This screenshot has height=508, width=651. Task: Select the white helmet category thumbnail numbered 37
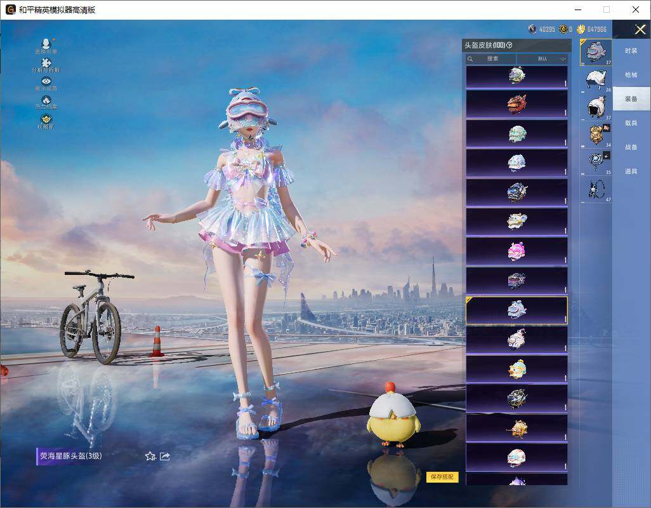click(596, 107)
